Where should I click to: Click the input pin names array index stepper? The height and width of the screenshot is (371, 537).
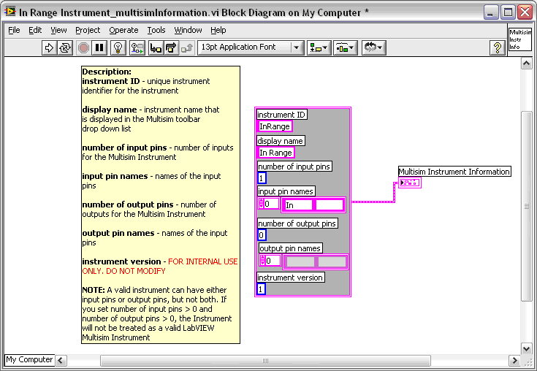tap(261, 204)
